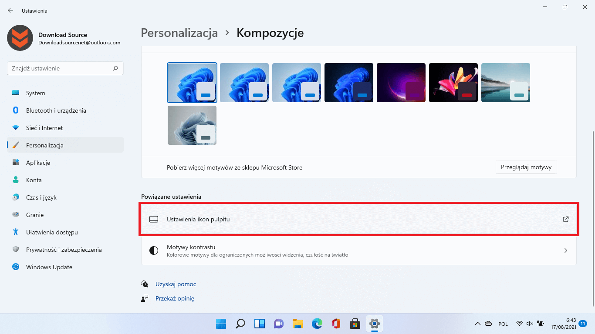Open Teams Chat from taskbar

(279, 324)
